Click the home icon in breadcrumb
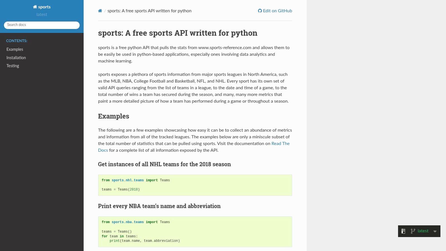 point(100,11)
